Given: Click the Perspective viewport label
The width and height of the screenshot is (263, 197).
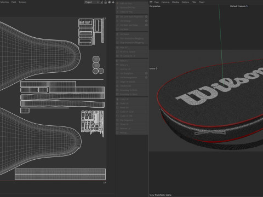Looking at the screenshot, I should (155, 6).
